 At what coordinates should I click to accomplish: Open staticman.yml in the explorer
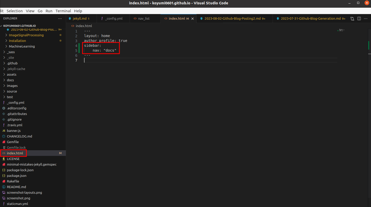(33, 204)
